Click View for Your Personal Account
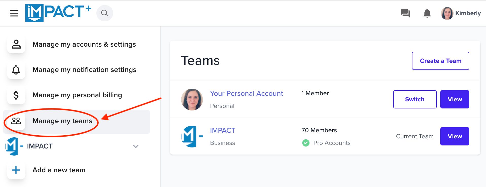The image size is (486, 187). (x=455, y=99)
